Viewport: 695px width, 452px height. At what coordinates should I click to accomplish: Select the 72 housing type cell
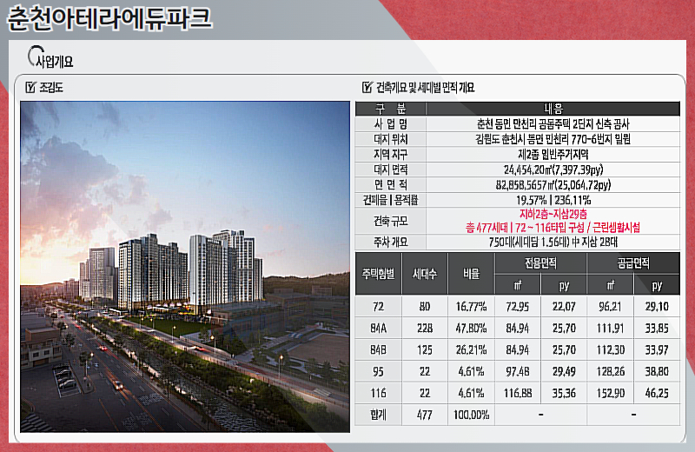[x=378, y=307]
